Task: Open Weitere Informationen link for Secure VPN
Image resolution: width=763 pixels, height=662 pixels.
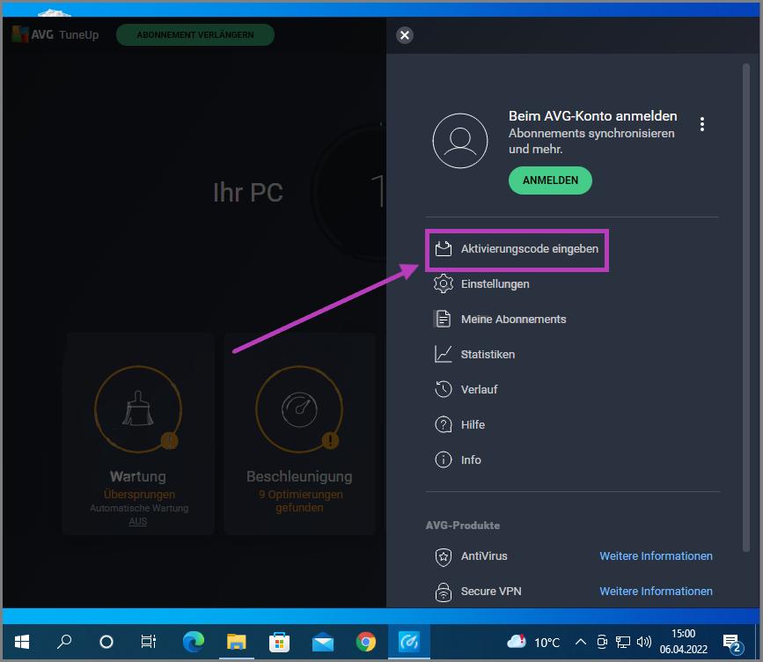Action: 656,591
